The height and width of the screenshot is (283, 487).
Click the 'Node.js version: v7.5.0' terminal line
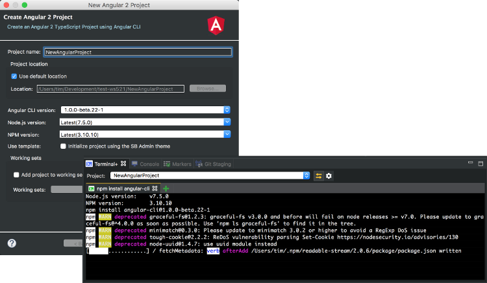[127, 196]
